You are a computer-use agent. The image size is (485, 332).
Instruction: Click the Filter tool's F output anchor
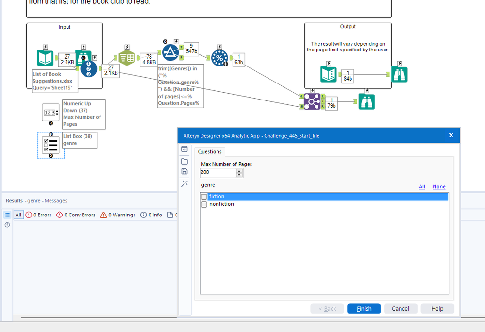tap(182, 58)
